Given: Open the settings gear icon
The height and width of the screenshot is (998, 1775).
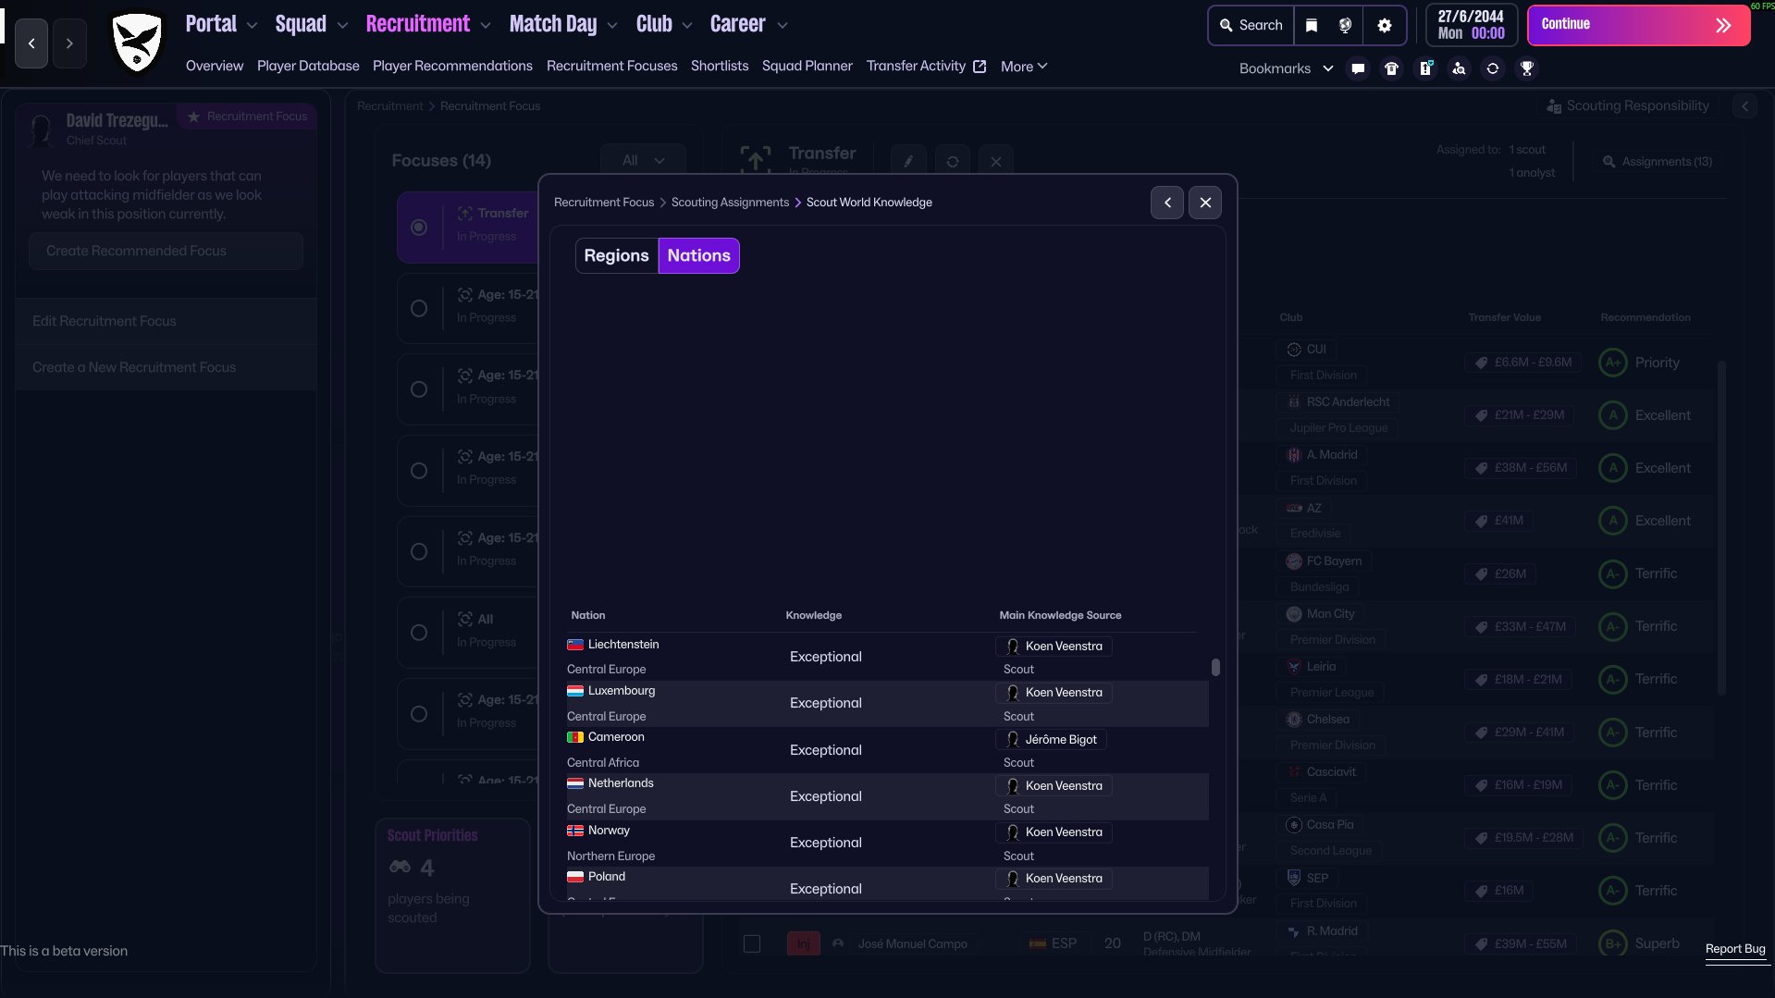Looking at the screenshot, I should tap(1385, 25).
